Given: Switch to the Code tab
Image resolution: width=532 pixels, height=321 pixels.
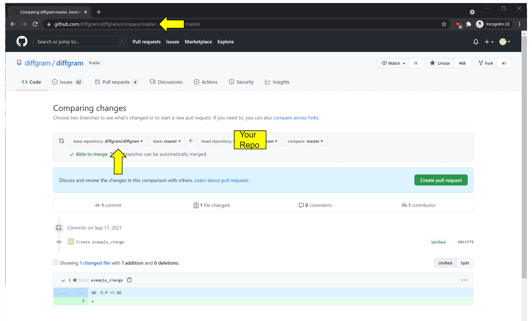Looking at the screenshot, I should 31,82.
